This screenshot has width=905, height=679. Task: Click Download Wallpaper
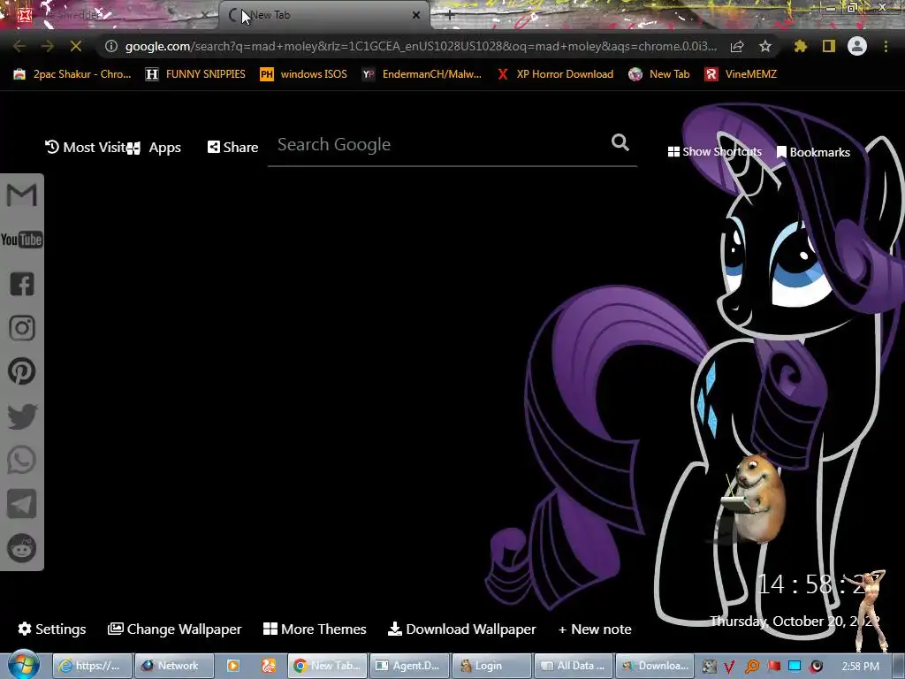click(461, 629)
